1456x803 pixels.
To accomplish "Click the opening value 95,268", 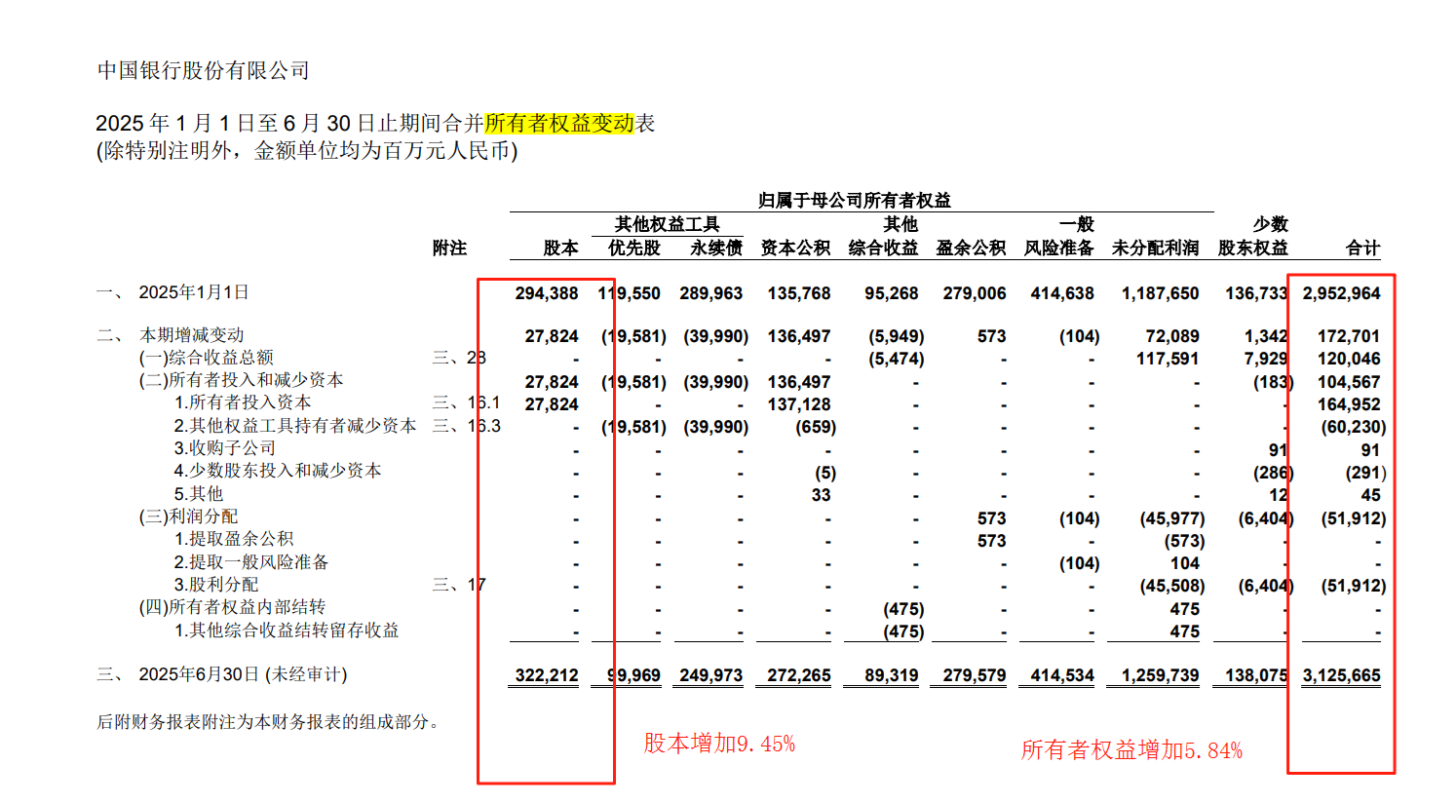I will [892, 293].
